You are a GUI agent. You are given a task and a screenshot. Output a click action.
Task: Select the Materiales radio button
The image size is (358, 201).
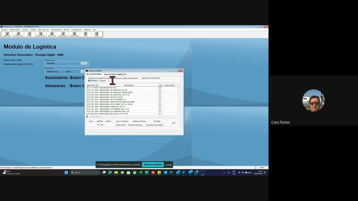(89, 81)
